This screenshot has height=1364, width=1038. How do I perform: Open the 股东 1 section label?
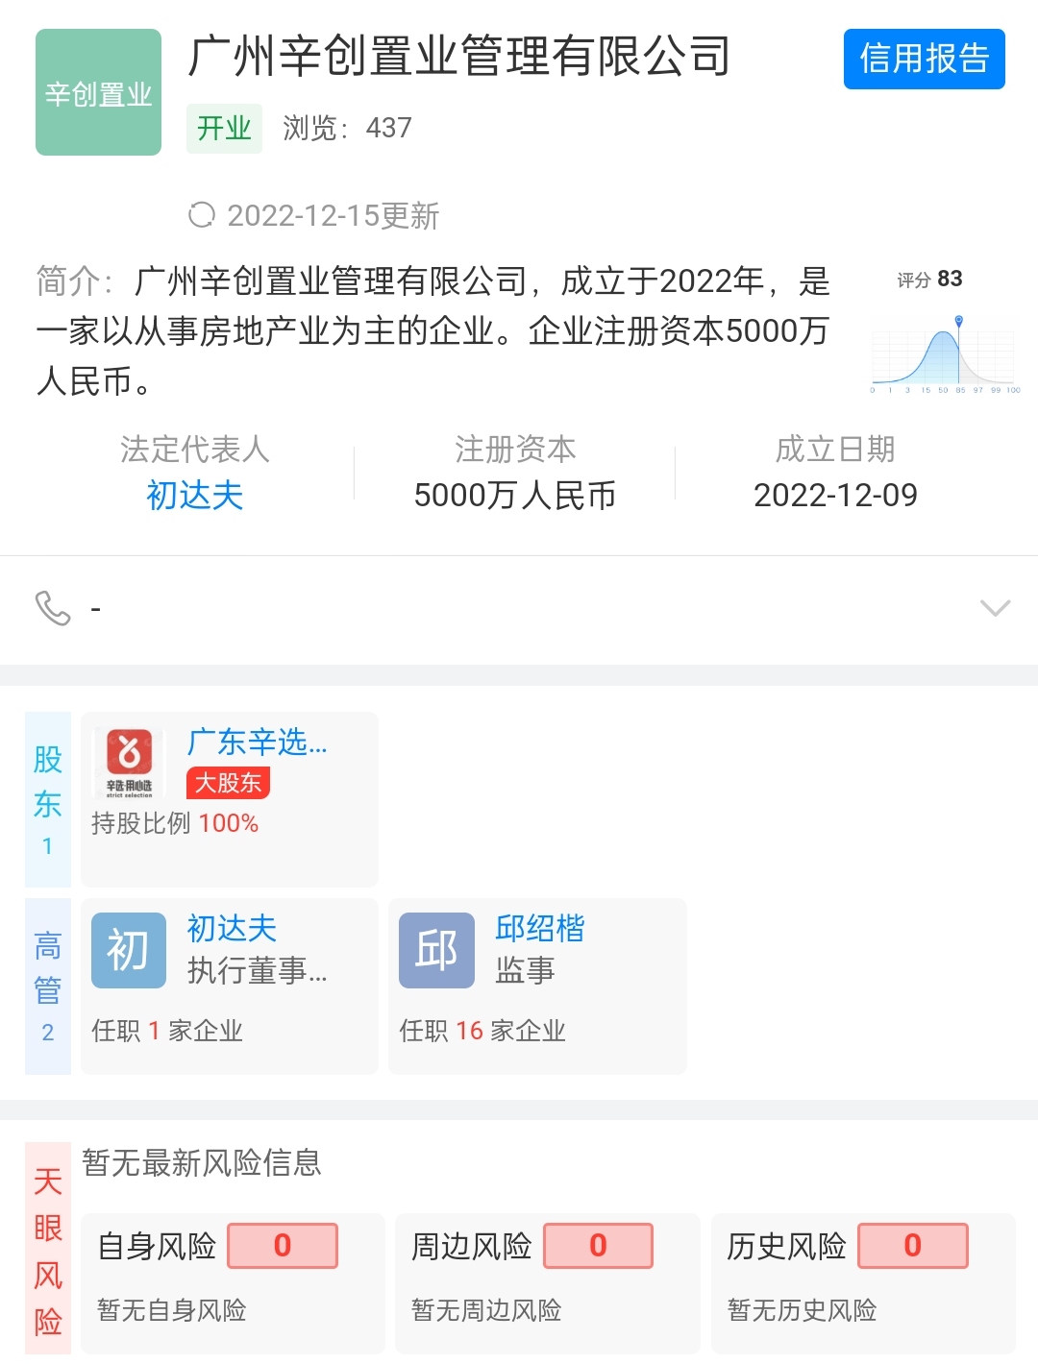pyautogui.click(x=48, y=799)
